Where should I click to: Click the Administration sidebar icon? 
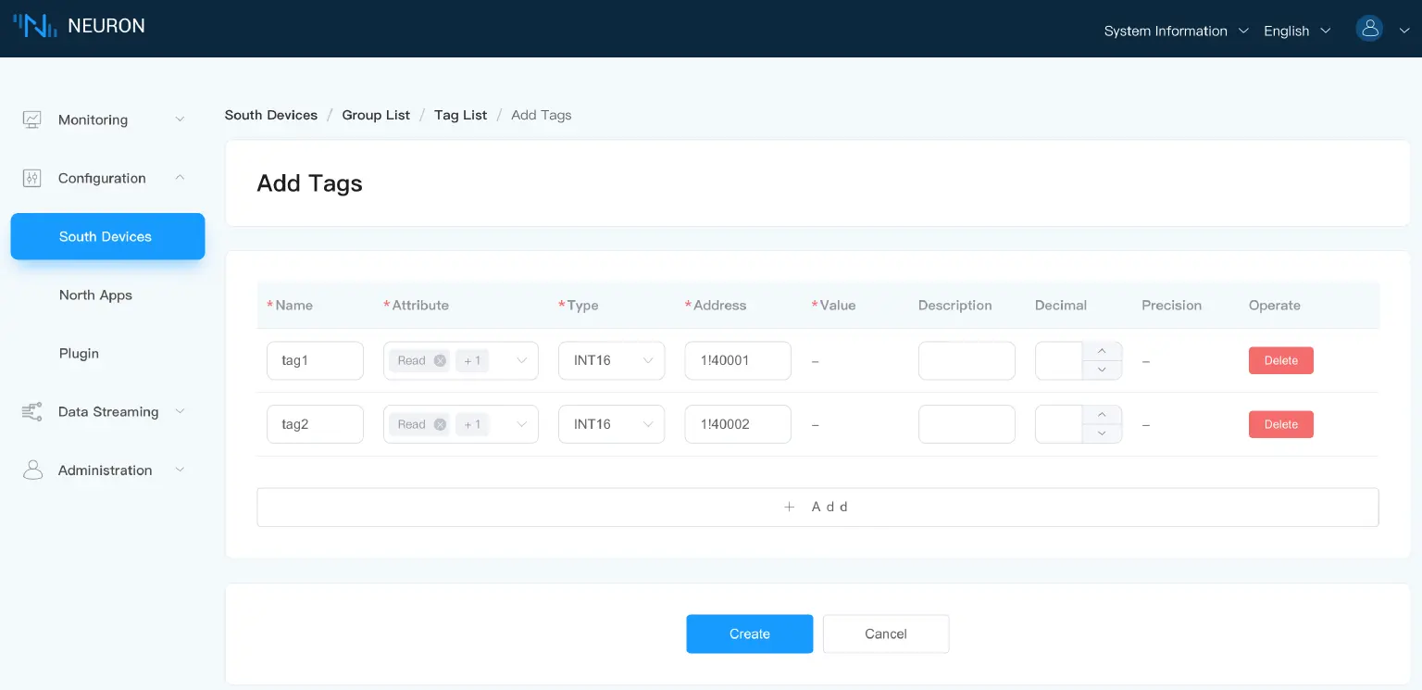pyautogui.click(x=32, y=470)
